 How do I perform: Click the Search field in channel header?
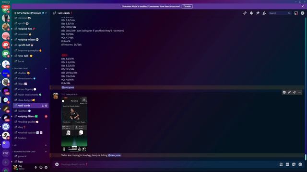[x=280, y=13]
